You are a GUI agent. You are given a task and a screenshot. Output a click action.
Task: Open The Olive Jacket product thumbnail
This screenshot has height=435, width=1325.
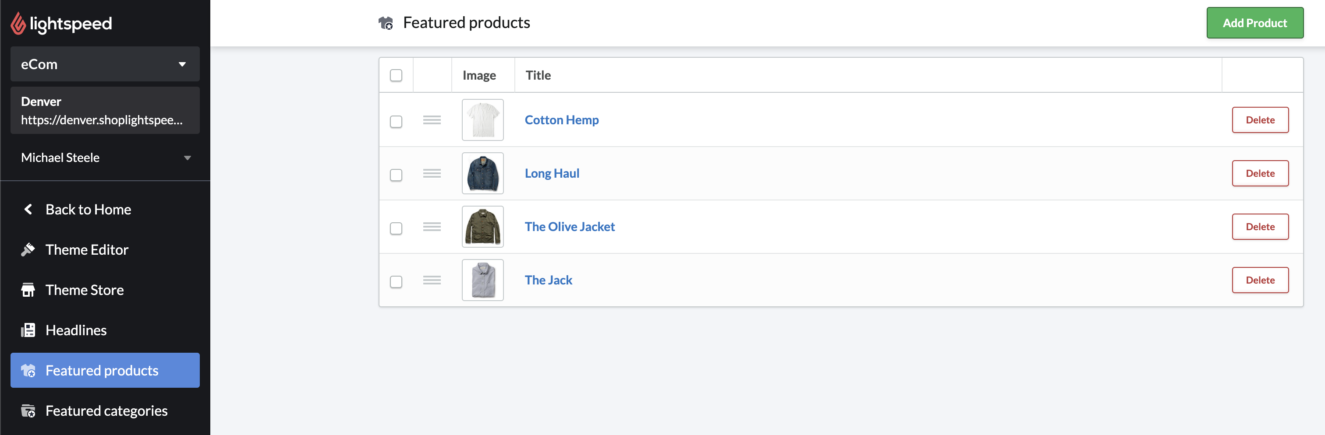[x=482, y=227]
